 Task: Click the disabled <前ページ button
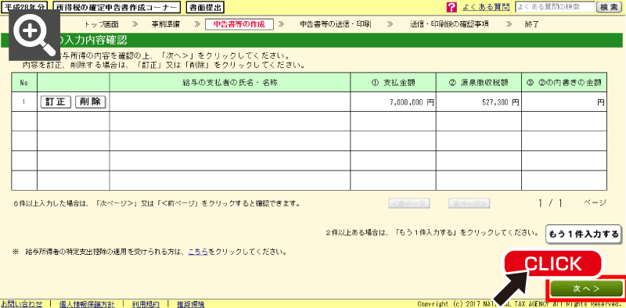click(x=408, y=204)
